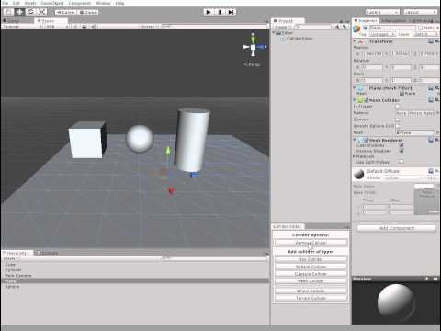Toggle scene audio icon

click(94, 27)
